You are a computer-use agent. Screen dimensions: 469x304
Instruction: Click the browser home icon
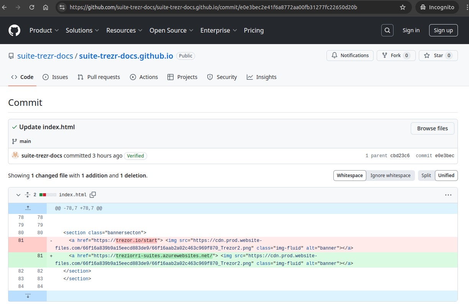(x=46, y=7)
